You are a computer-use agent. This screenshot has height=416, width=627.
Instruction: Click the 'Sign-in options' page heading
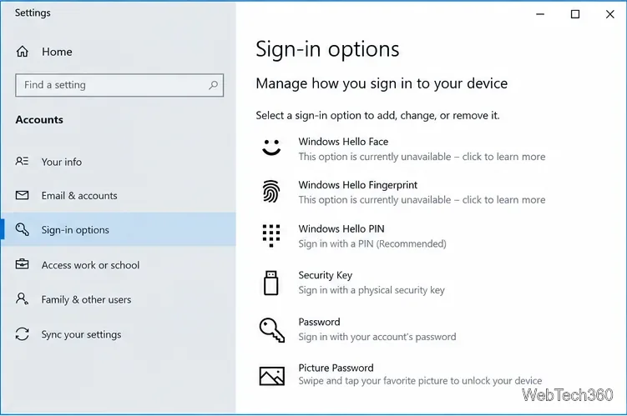[x=327, y=49]
